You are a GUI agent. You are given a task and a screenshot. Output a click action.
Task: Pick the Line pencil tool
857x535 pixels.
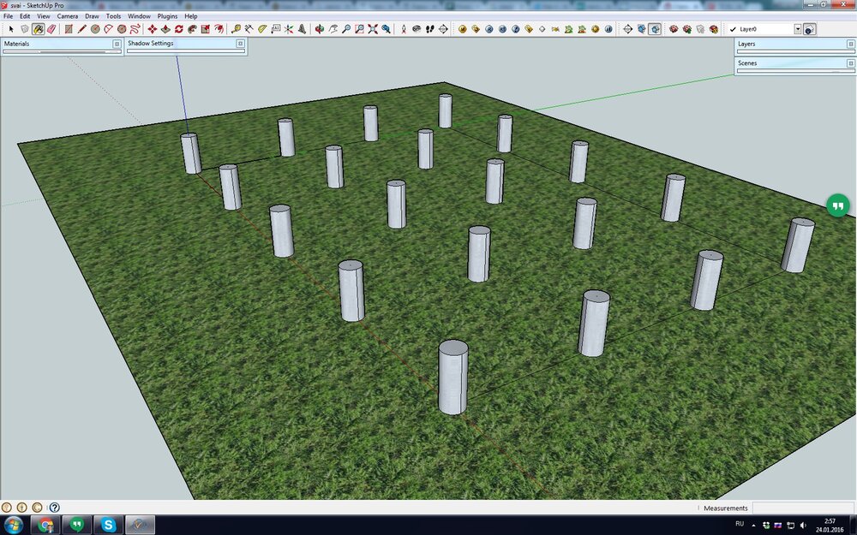pos(81,29)
